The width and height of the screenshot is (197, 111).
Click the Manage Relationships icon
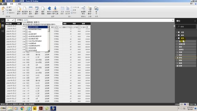click(x=83, y=9)
